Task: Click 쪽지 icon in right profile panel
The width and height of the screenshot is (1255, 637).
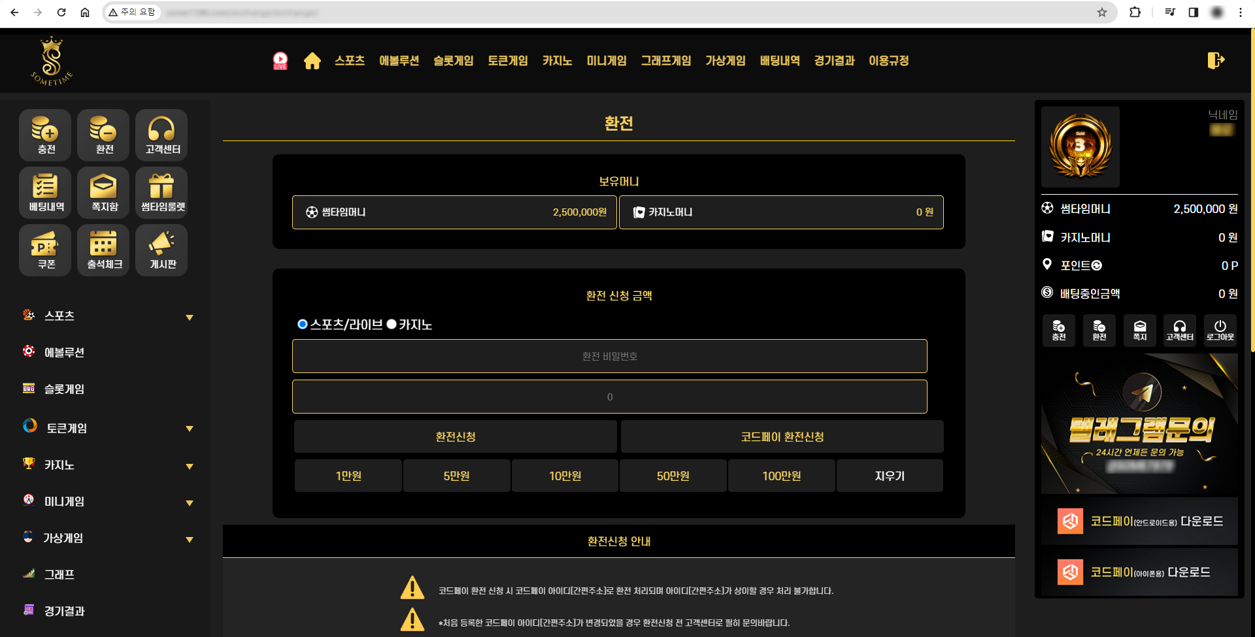Action: 1140,330
